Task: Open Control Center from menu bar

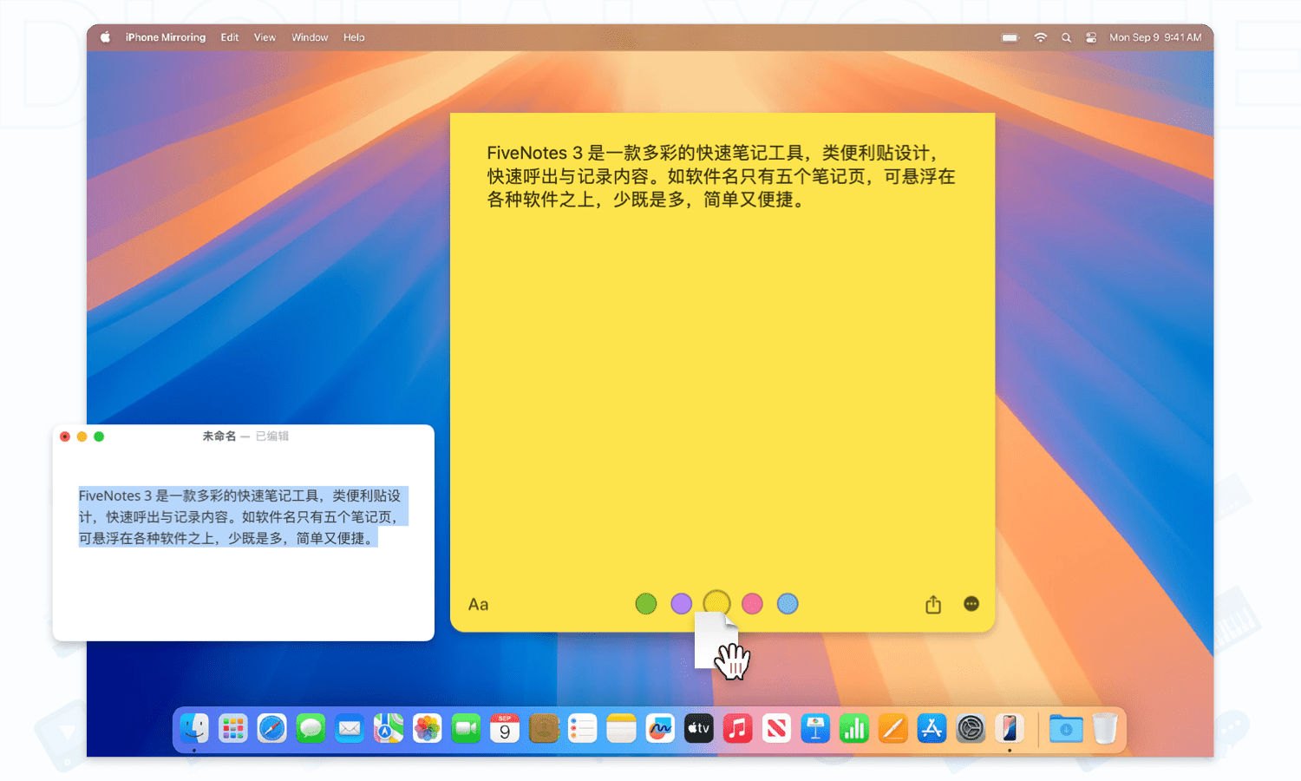Action: pyautogui.click(x=1091, y=37)
